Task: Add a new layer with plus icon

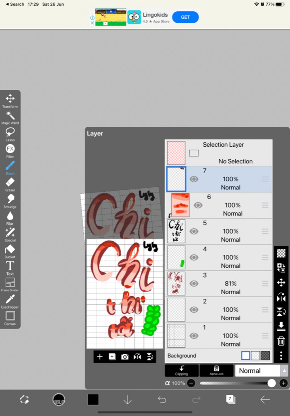Action: 100,357
